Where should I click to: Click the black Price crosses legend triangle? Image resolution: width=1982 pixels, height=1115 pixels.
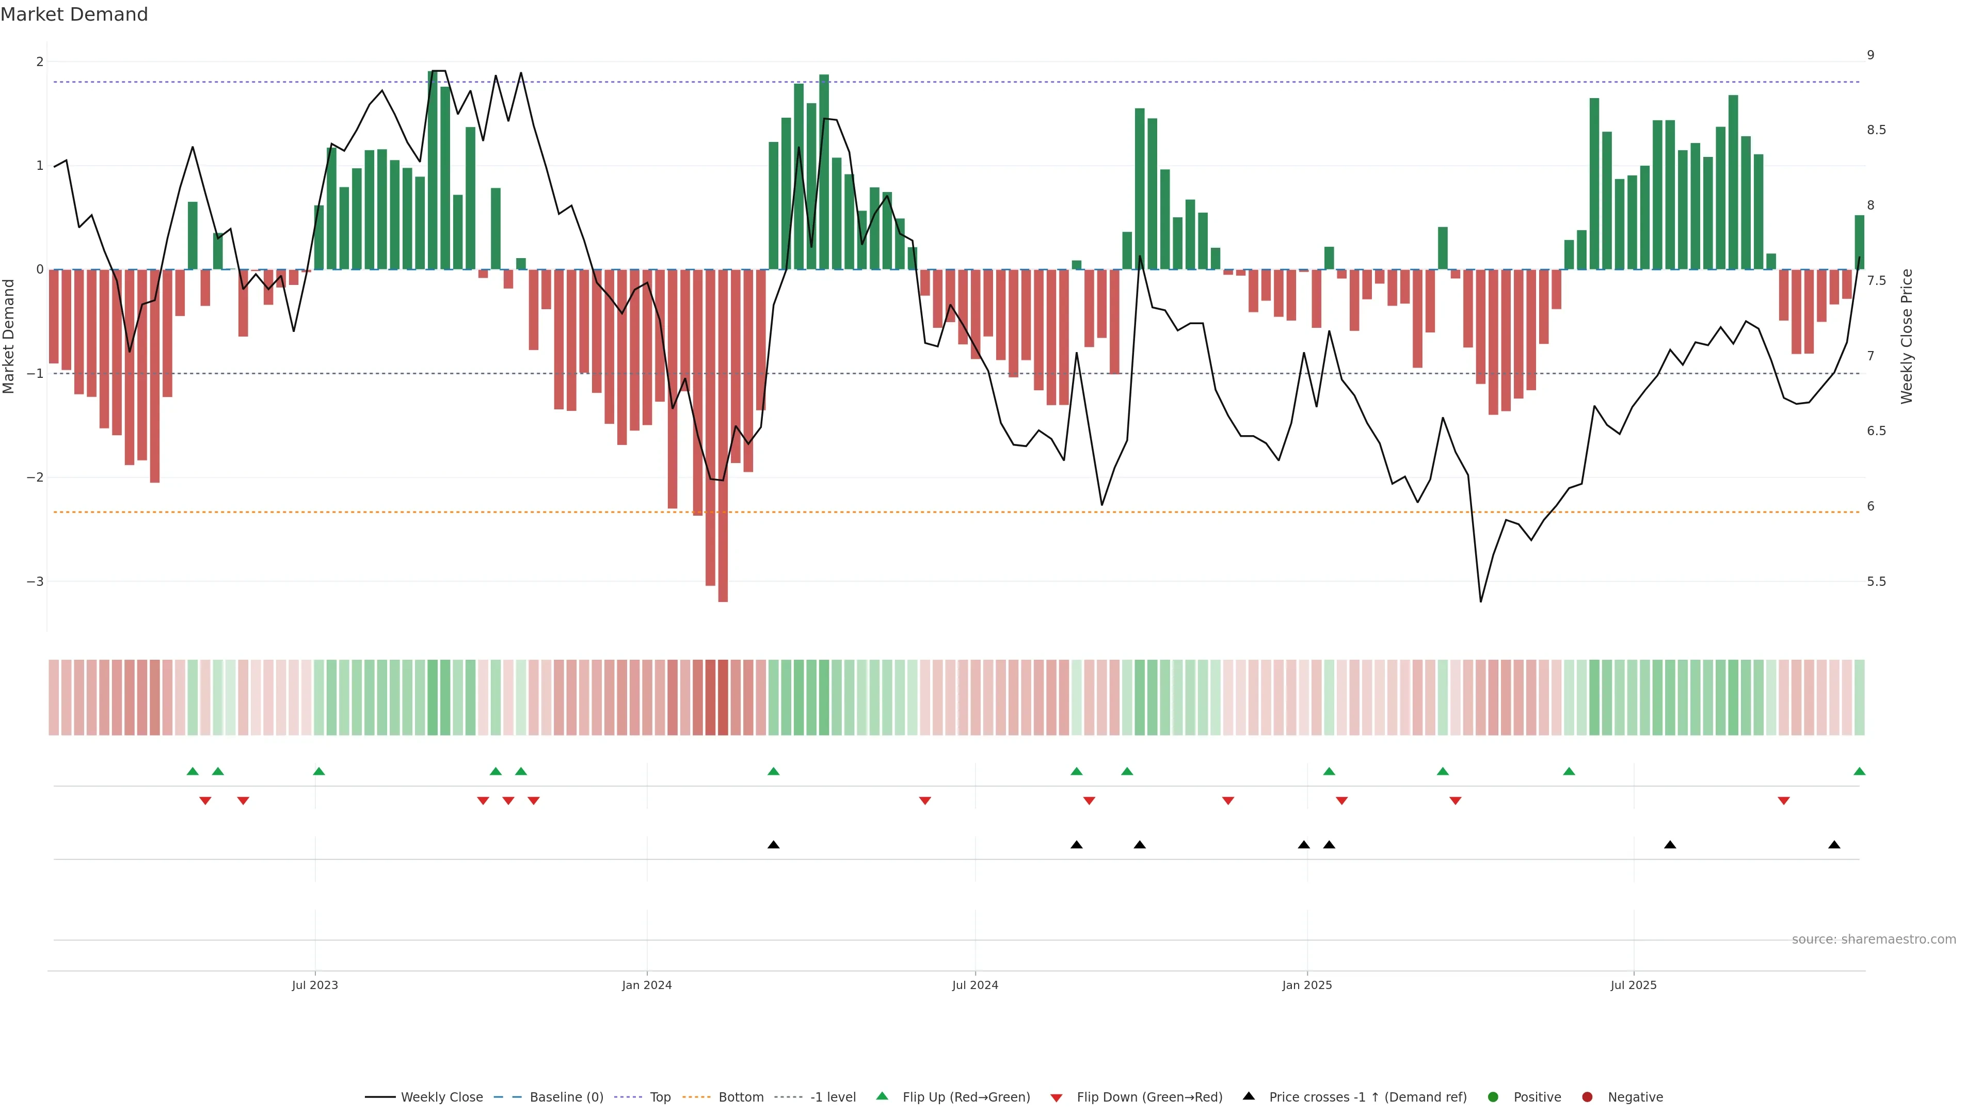[x=1249, y=1096]
